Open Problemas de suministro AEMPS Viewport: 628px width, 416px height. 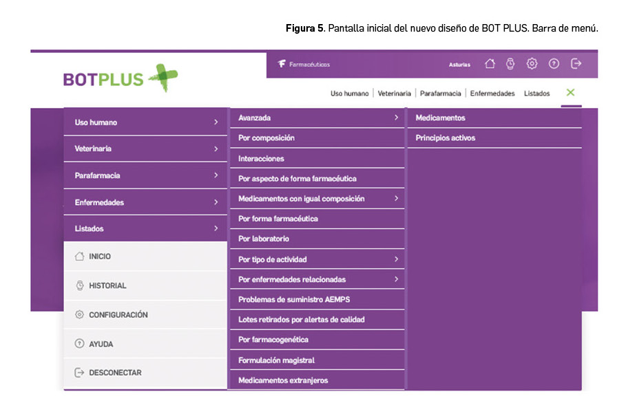(294, 300)
